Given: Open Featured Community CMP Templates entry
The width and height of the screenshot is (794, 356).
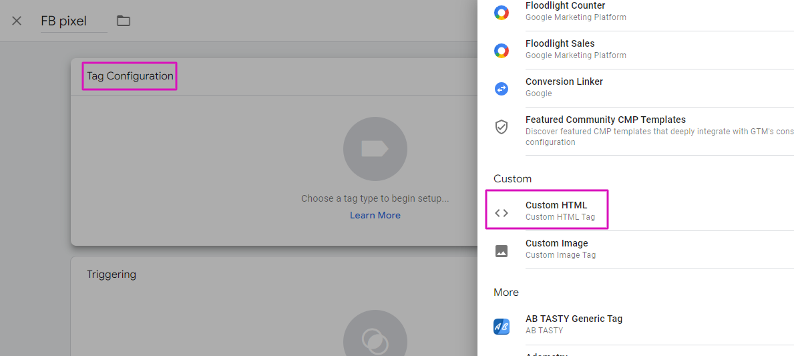Looking at the screenshot, I should (x=636, y=131).
